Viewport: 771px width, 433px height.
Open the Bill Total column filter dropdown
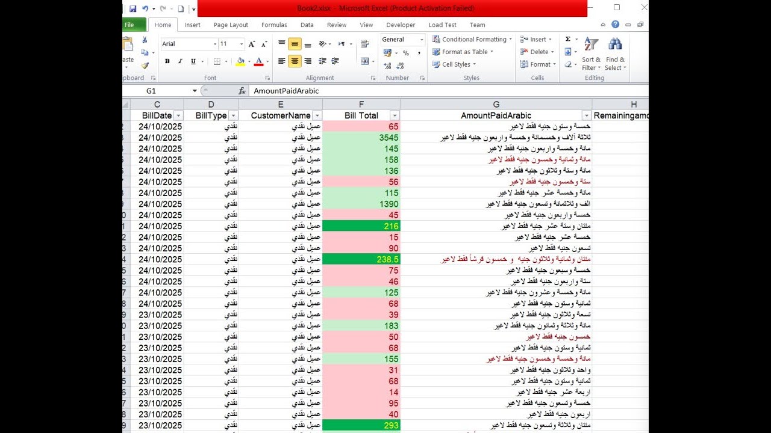pos(395,115)
